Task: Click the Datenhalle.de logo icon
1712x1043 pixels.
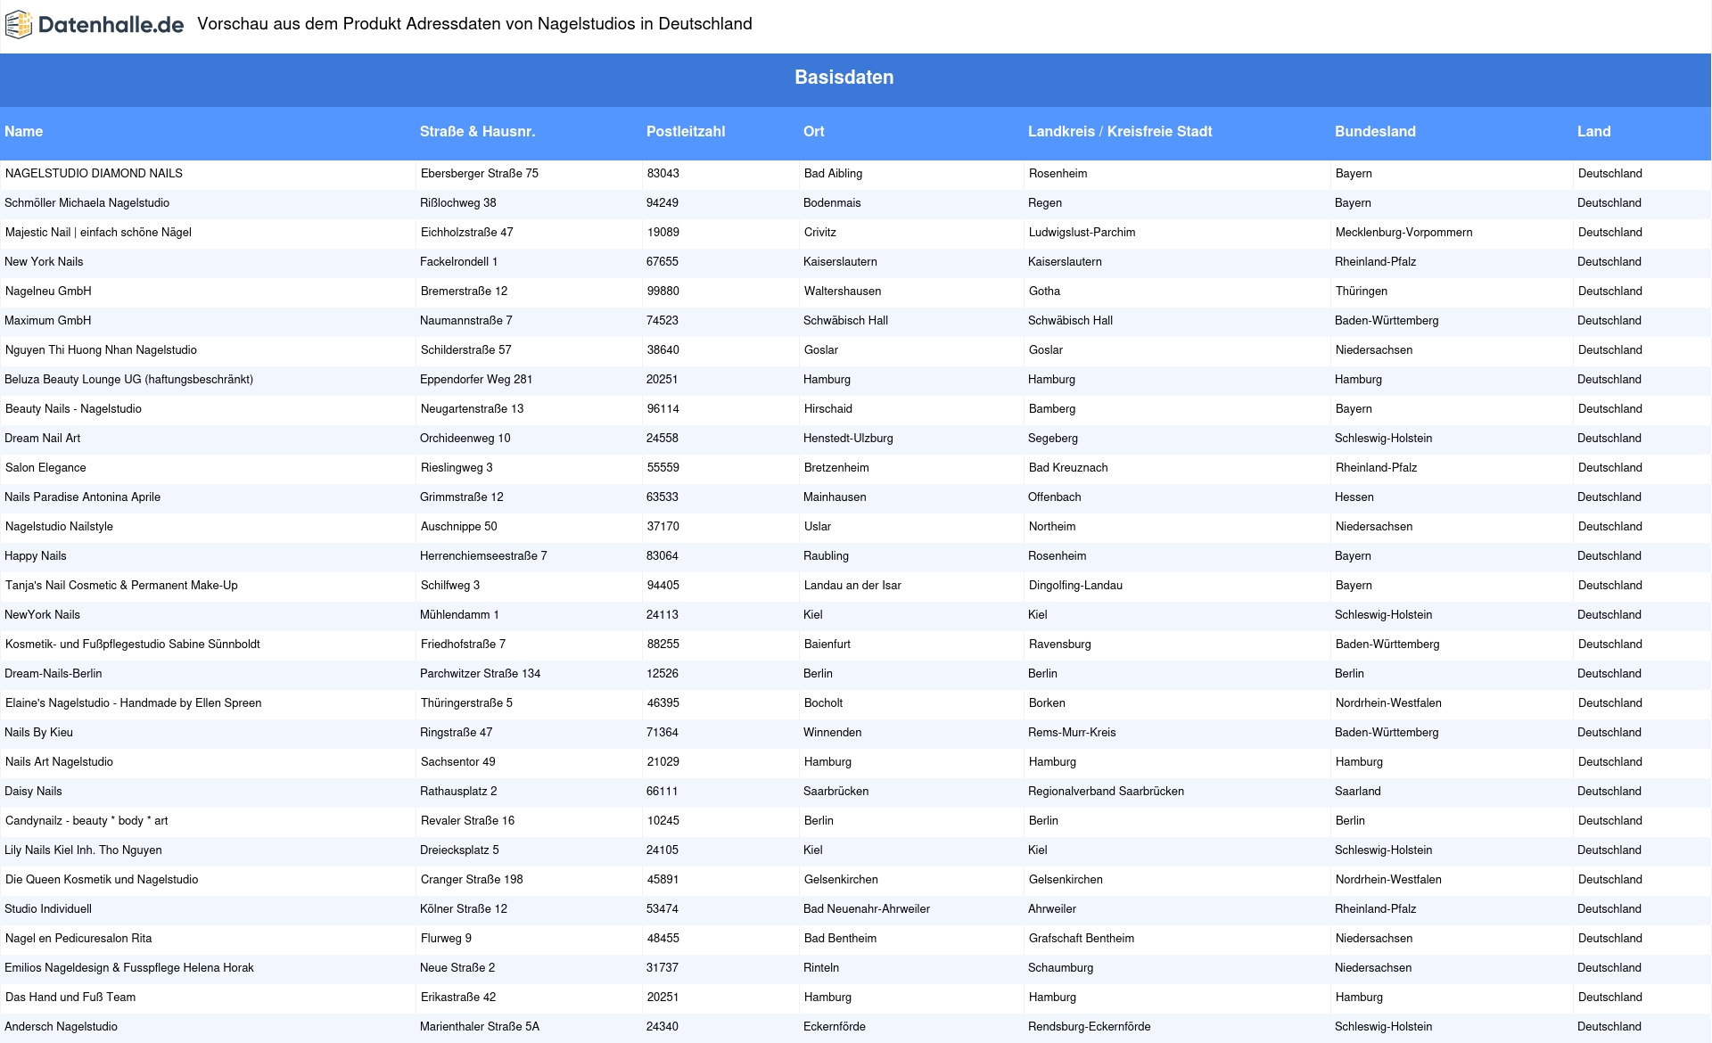Action: (x=19, y=25)
